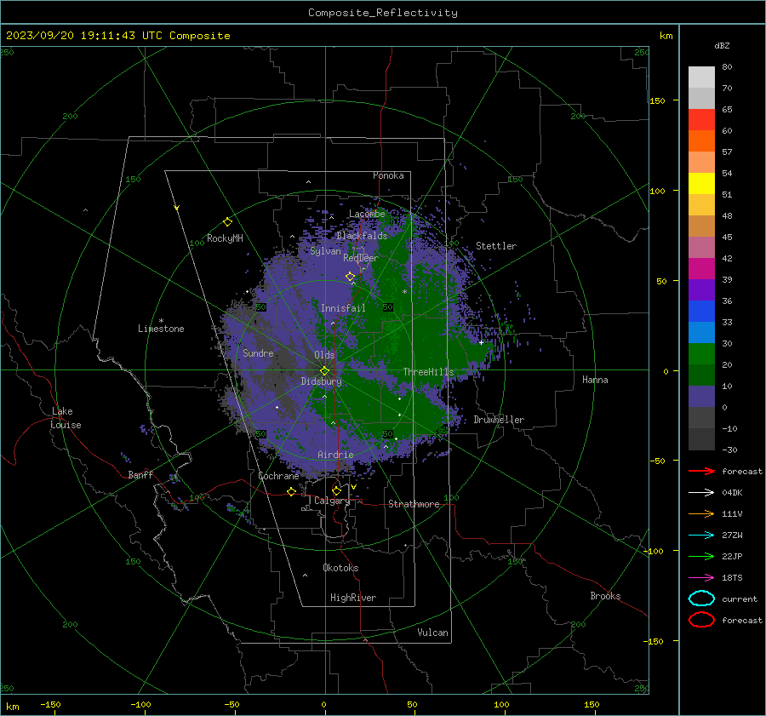
Task: Click the 04DK legend label
Action: coord(732,493)
